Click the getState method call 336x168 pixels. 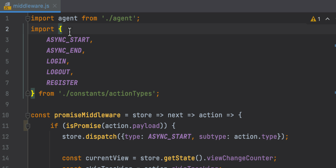[x=179, y=158]
